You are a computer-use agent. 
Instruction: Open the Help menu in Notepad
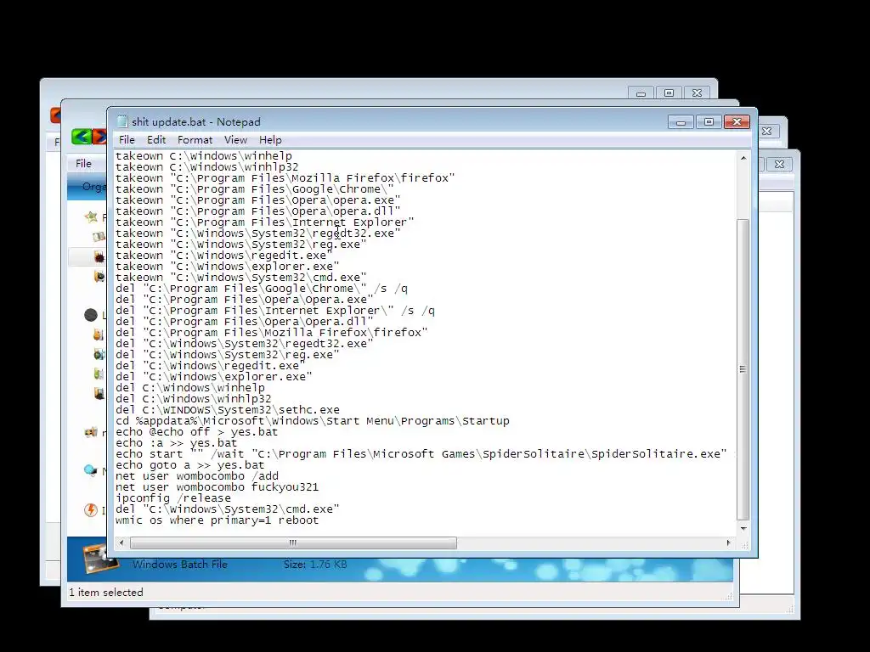[x=270, y=140]
